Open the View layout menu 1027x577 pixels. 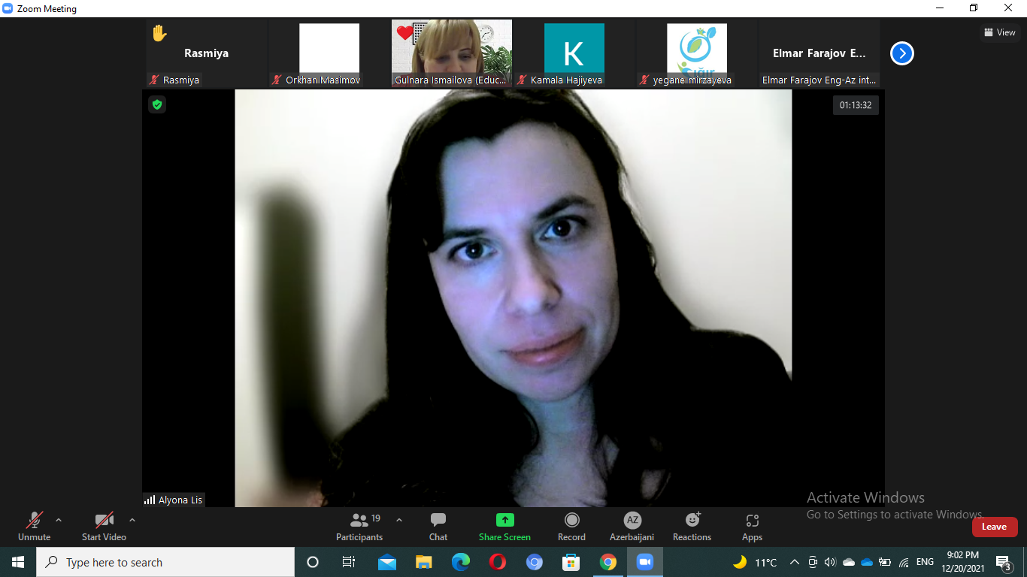[x=999, y=32]
